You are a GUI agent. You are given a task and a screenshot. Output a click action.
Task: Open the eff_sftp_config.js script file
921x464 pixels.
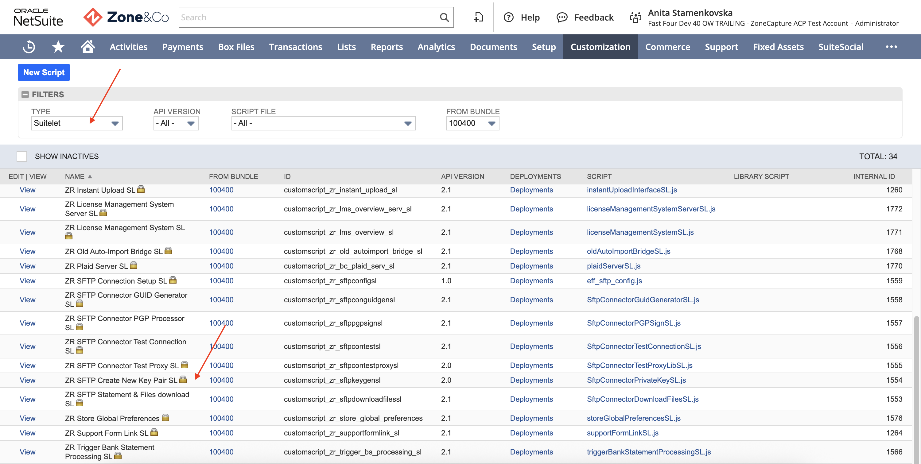(x=614, y=280)
